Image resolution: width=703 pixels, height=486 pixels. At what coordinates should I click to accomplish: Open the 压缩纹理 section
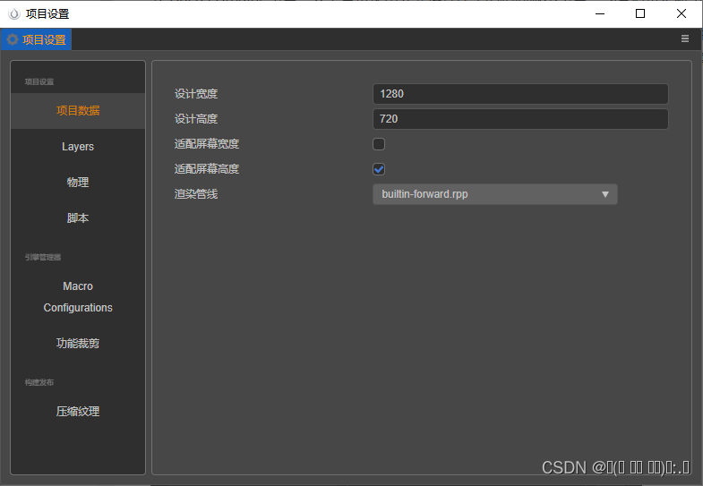pos(78,411)
